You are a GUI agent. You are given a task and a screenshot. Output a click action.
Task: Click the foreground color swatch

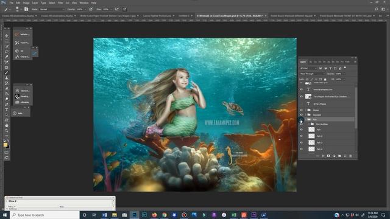point(5,145)
